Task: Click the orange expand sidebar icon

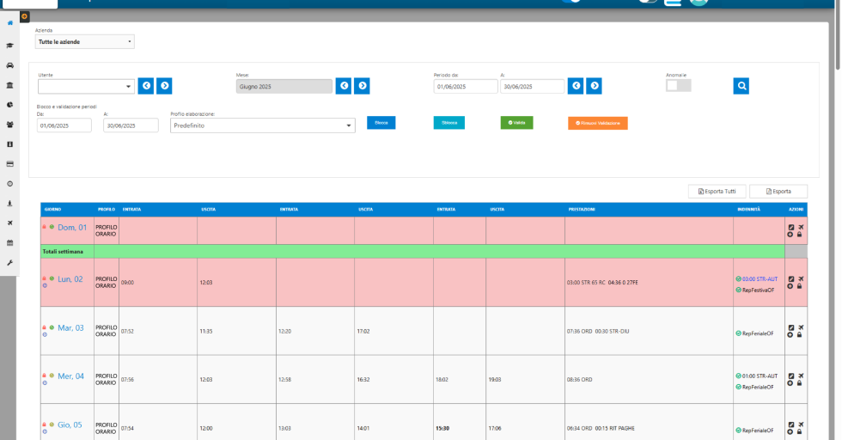Action: pos(24,16)
